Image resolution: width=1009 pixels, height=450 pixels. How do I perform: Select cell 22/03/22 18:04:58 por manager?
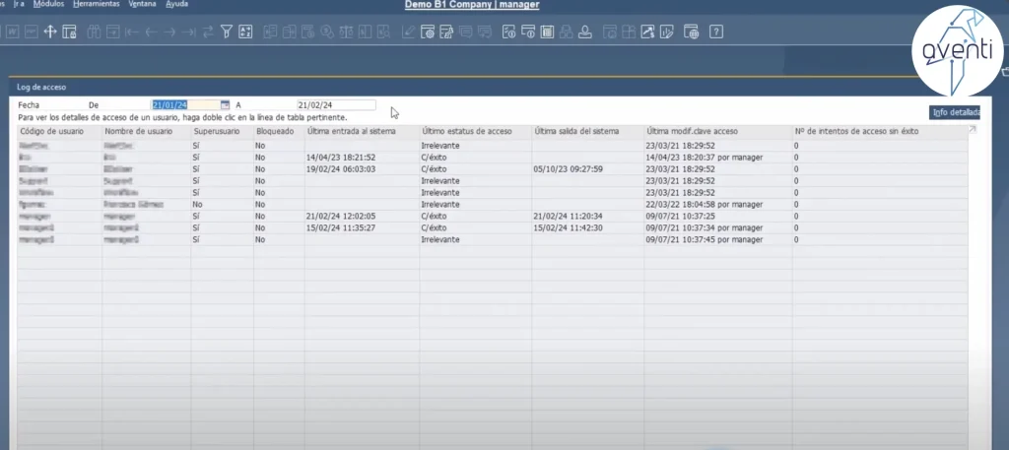coord(718,205)
